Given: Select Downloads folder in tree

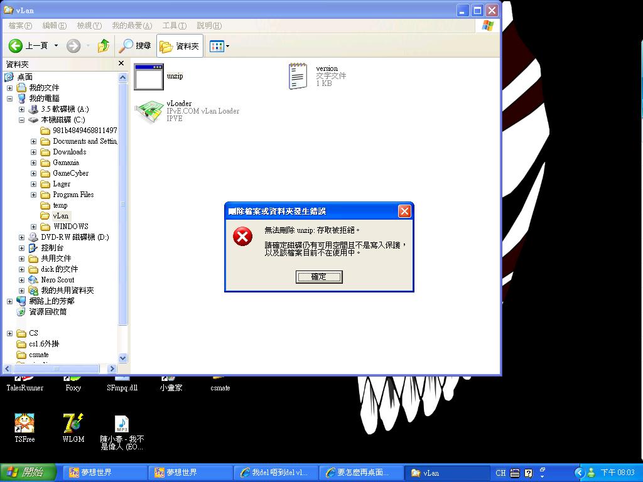Looking at the screenshot, I should (x=63, y=152).
